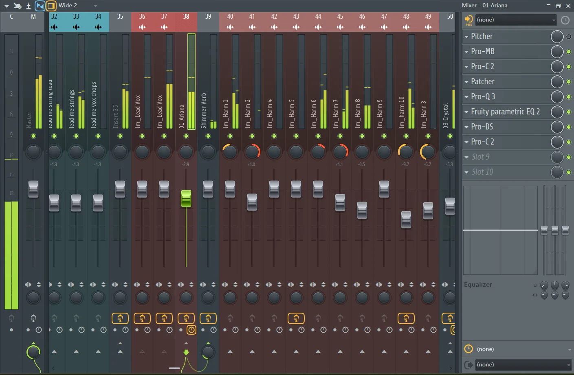Toggle FX slots lamp on lm_harm 10
The width and height of the screenshot is (574, 375).
(406, 318)
